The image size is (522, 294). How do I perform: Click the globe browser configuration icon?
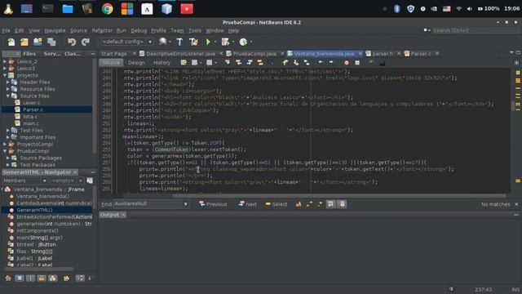coord(162,42)
